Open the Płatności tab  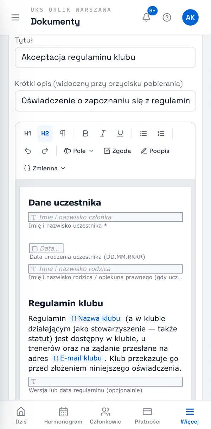point(148,416)
